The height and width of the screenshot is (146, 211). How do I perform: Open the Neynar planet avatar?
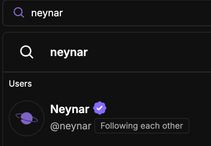pos(26,118)
